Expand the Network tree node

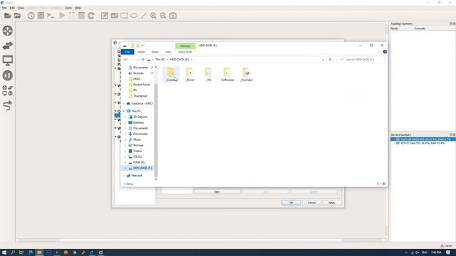(123, 176)
